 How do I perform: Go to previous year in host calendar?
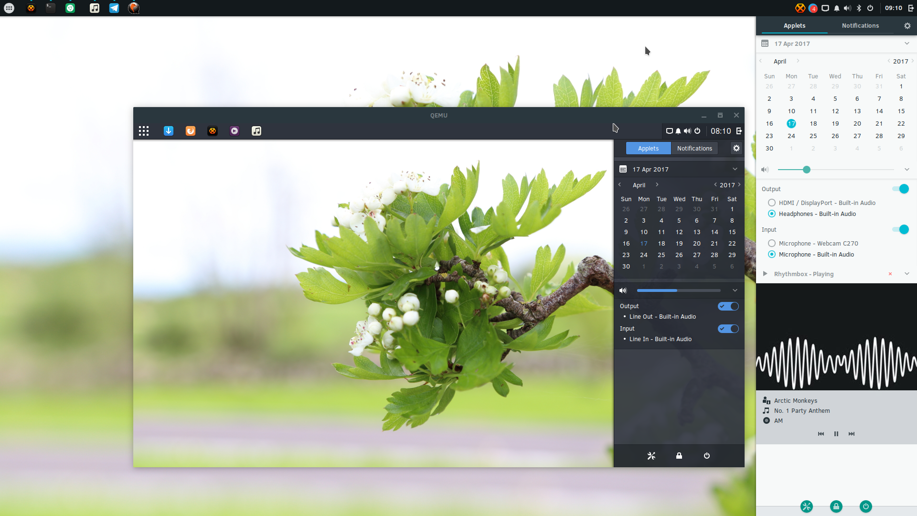tap(889, 61)
